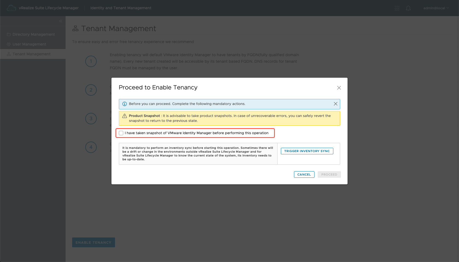459x262 pixels.
Task: Click step 1 circle marker
Action: coord(91,61)
